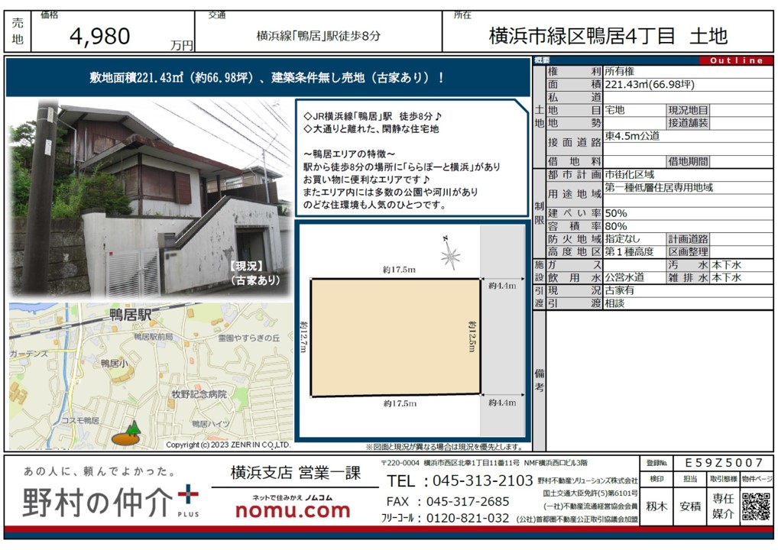The height and width of the screenshot is (550, 778).
Task: Click the registration number field E59Z5007
Action: pyautogui.click(x=723, y=463)
